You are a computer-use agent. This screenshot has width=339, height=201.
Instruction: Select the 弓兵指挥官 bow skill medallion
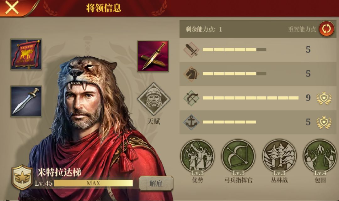coord(238,156)
